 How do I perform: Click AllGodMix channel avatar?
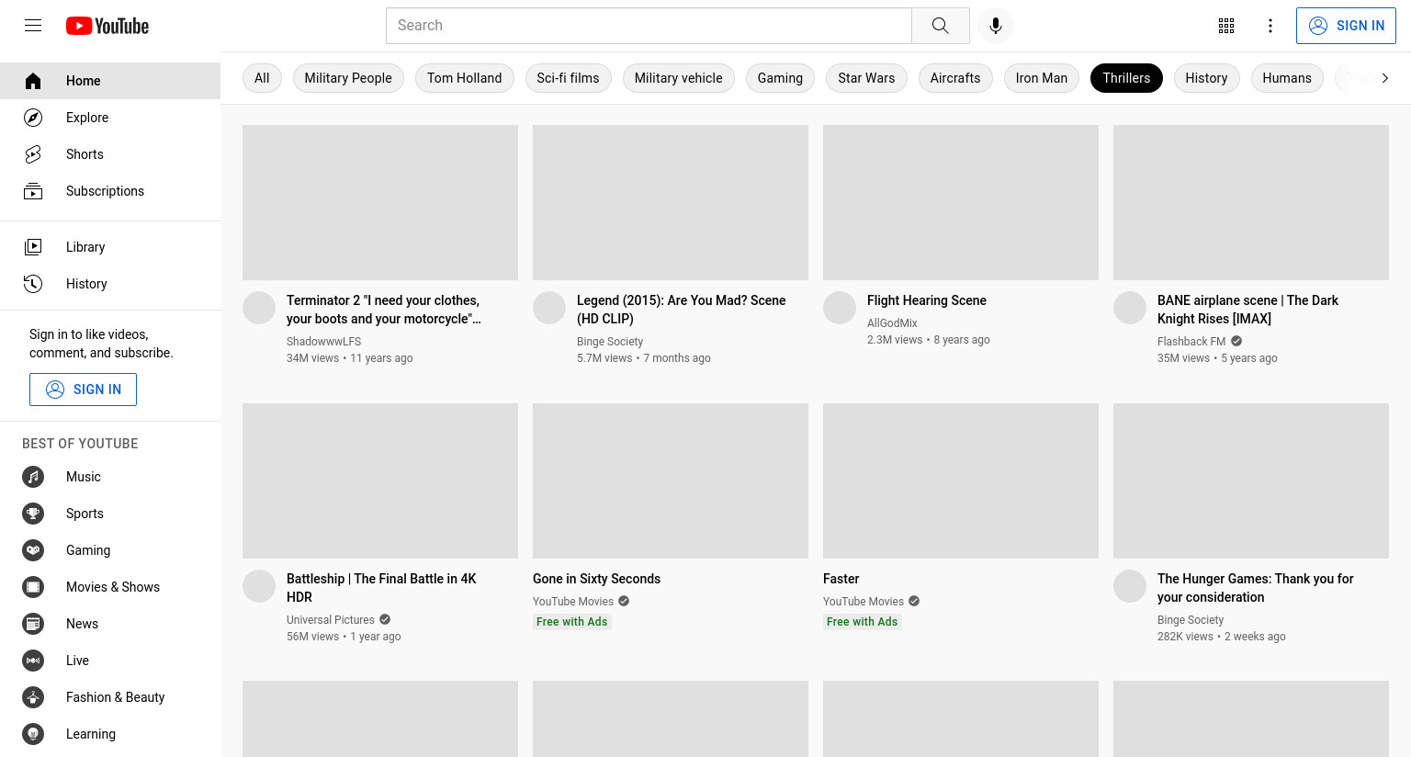(x=840, y=308)
